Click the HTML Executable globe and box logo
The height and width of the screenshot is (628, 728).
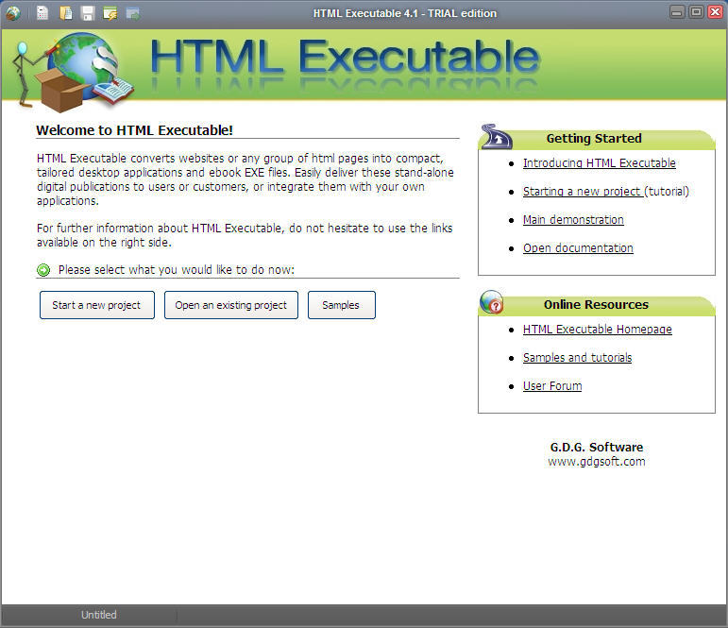(75, 71)
